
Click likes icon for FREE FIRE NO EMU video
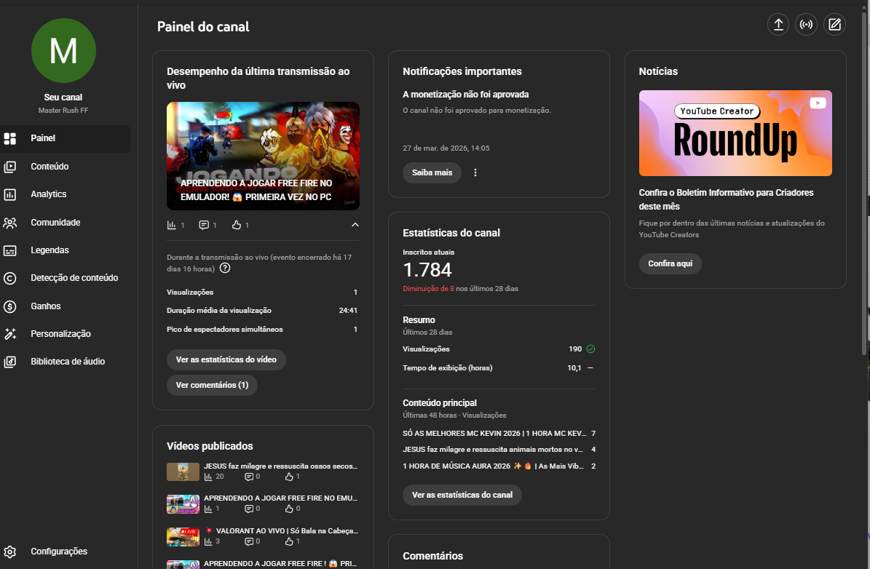pyautogui.click(x=289, y=509)
